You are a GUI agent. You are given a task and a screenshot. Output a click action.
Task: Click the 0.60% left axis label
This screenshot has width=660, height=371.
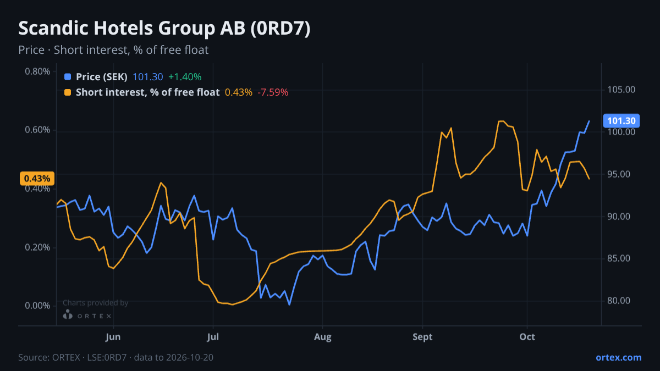37,130
